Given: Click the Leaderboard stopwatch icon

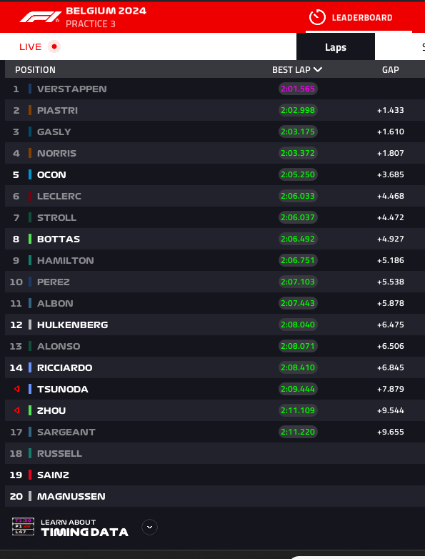Looking at the screenshot, I should click(x=317, y=17).
